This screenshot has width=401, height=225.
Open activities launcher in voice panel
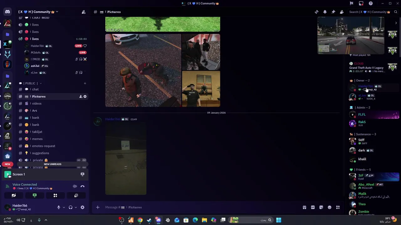[55, 195]
